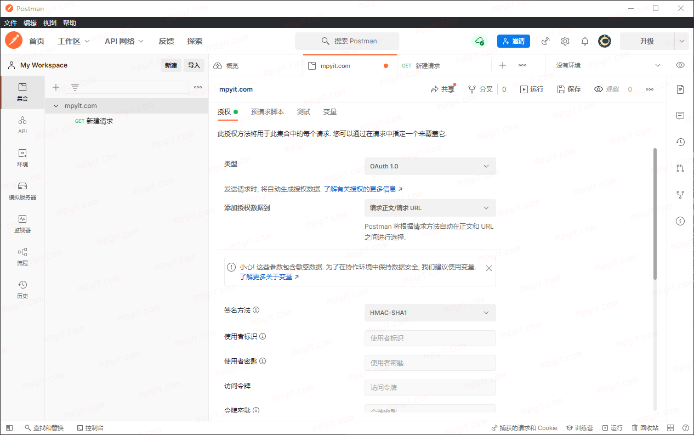
Task: Open the comments icon in right sidebar
Action: 680,116
